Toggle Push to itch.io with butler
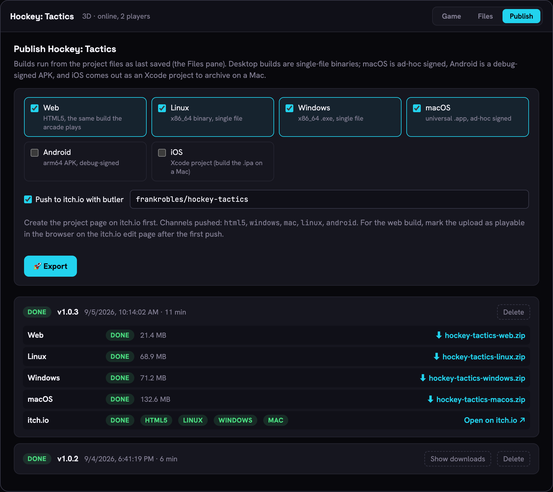Screen dimensions: 553x492 coord(28,199)
